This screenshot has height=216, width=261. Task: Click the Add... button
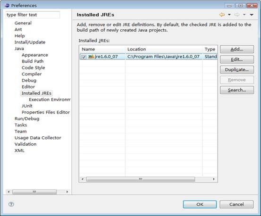[x=237, y=49]
